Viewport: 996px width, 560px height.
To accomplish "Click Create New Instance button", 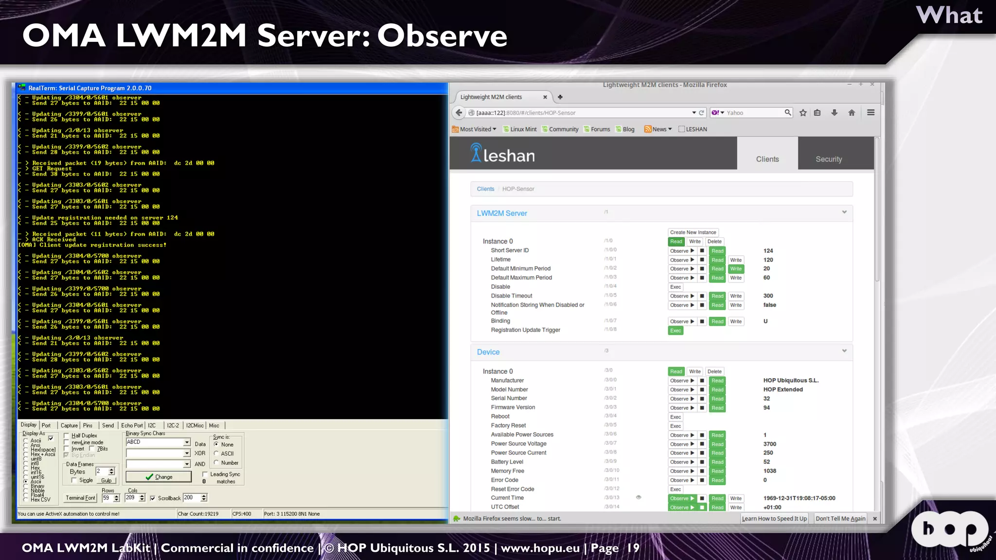I will pyautogui.click(x=693, y=232).
